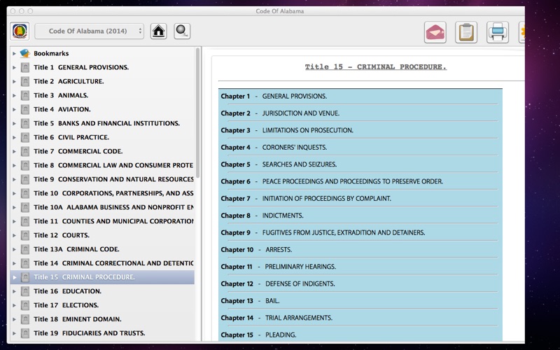Expand Title 3 Animals arrow
Screen dimensions: 560x350
click(x=14, y=95)
